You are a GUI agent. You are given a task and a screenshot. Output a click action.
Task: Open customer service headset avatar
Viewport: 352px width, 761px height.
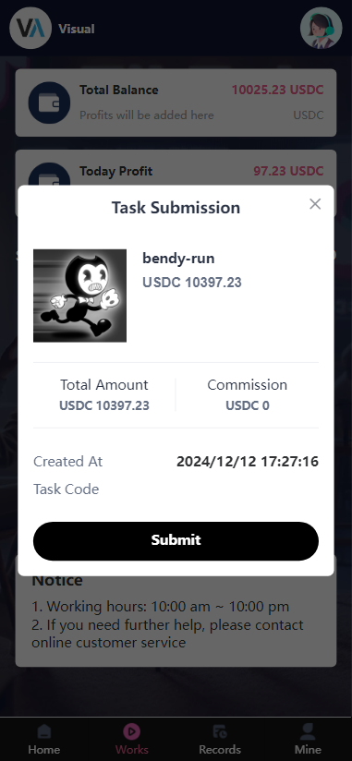[321, 28]
